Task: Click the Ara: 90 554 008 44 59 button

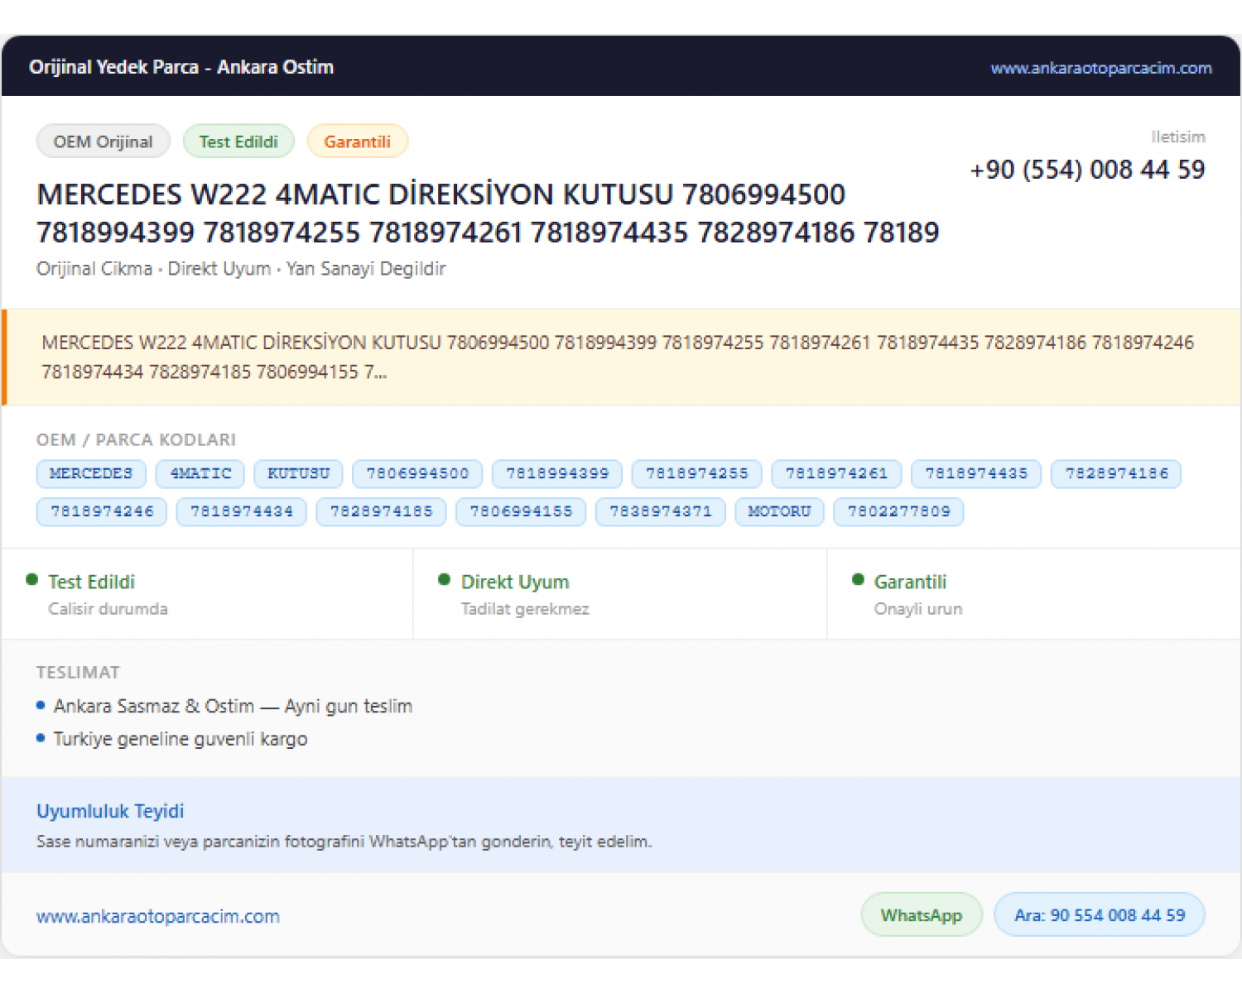Action: click(x=1100, y=915)
